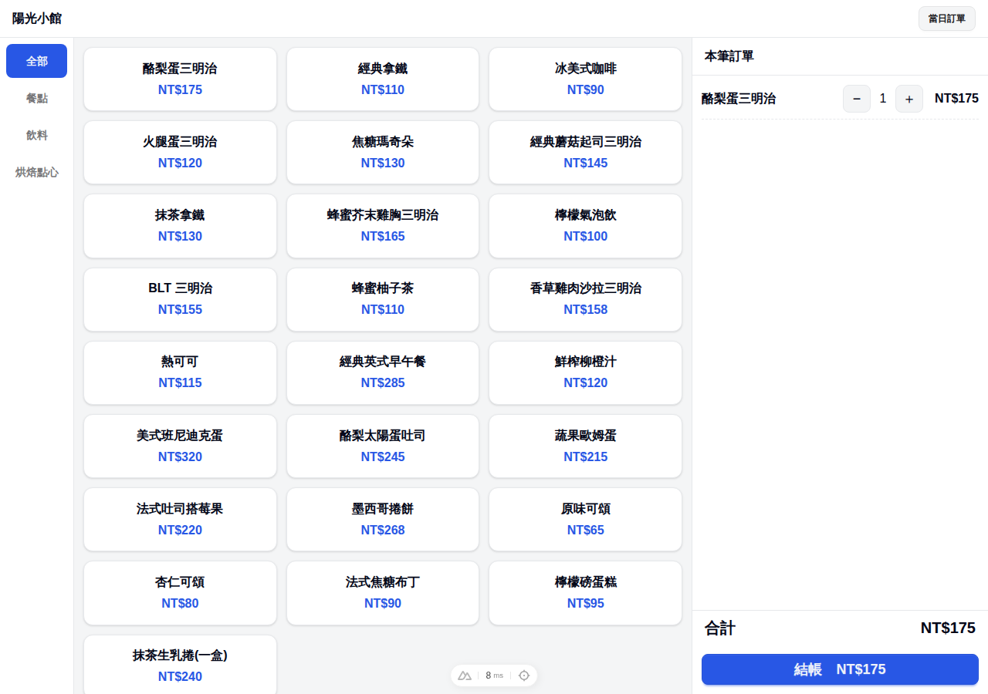Add 經典拿鐵 to order
988x694 pixels.
point(383,79)
